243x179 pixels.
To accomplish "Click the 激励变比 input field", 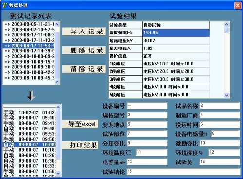I will [x=220, y=143].
